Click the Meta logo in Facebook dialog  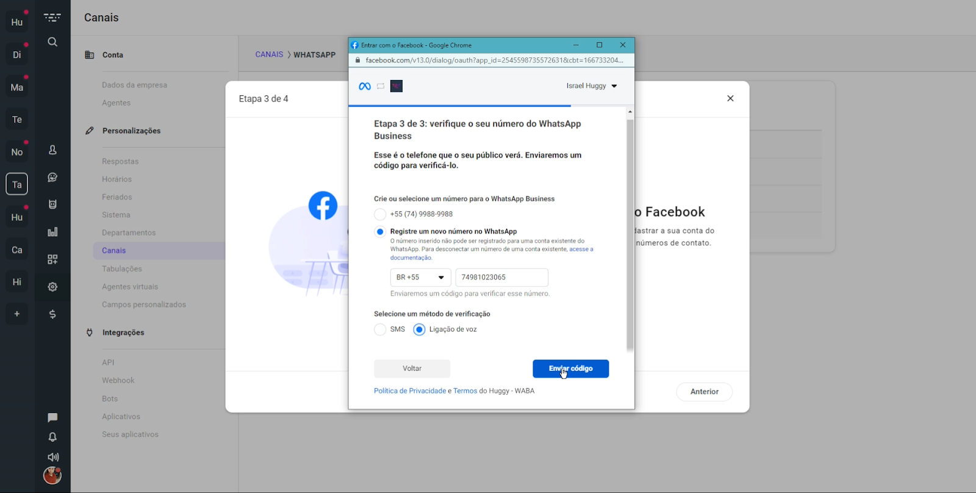pyautogui.click(x=365, y=86)
